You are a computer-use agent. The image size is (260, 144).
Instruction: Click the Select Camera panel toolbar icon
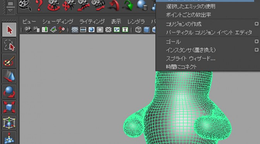pyautogui.click(x=28, y=30)
